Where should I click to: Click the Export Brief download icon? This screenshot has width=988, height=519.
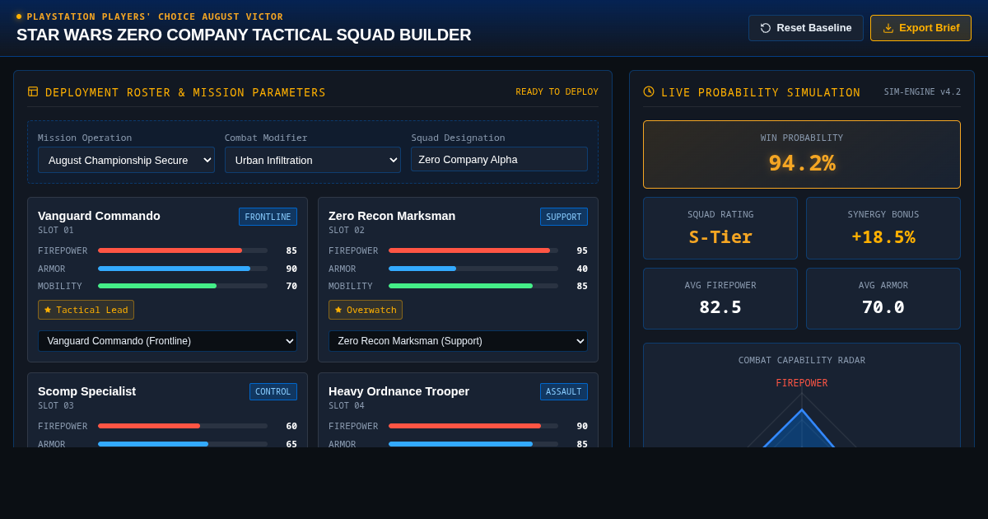coord(888,28)
